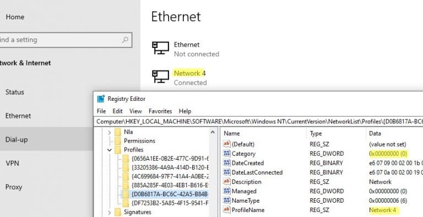This screenshot has width=423, height=217.
Task: Expand the Nla tree node
Action: pos(110,132)
